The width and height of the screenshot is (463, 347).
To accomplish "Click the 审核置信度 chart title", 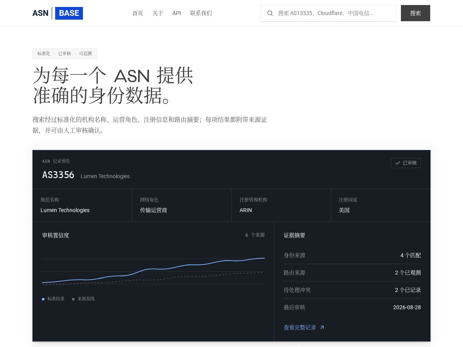I will [56, 235].
